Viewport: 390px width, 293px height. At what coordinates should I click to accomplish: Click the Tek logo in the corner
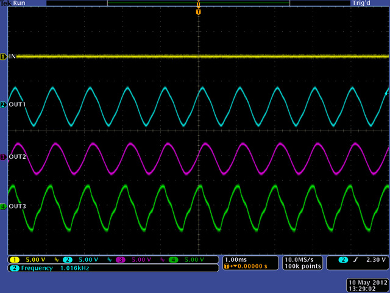coord(6,3)
